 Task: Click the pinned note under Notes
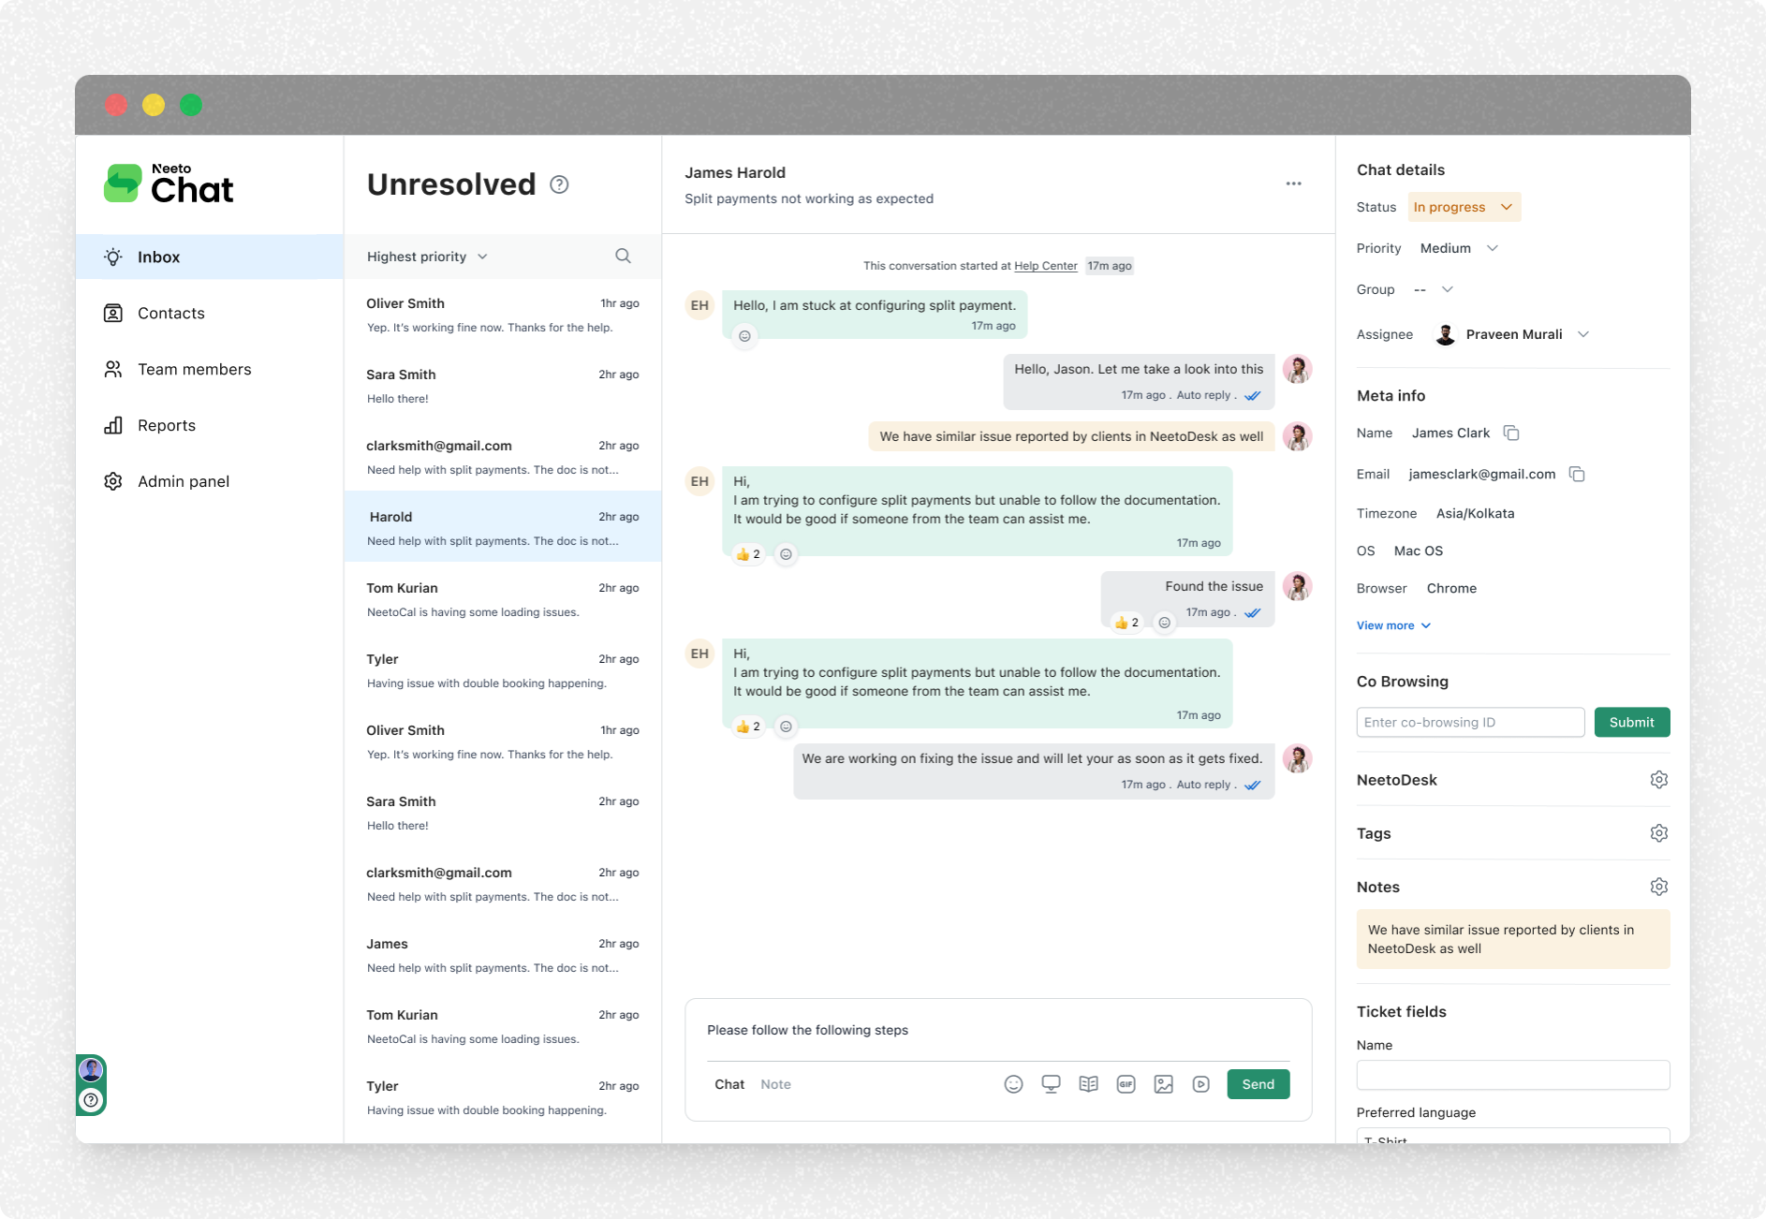[1512, 939]
